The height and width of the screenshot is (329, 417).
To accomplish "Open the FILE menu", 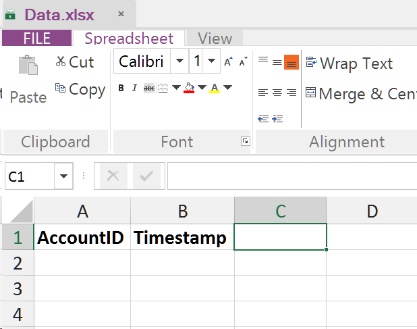I will pyautogui.click(x=36, y=39).
